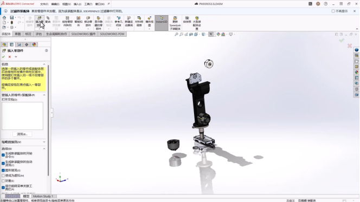
Task: Click Show Hidden Components (显示隐藏的零部件)
Action: point(99,23)
